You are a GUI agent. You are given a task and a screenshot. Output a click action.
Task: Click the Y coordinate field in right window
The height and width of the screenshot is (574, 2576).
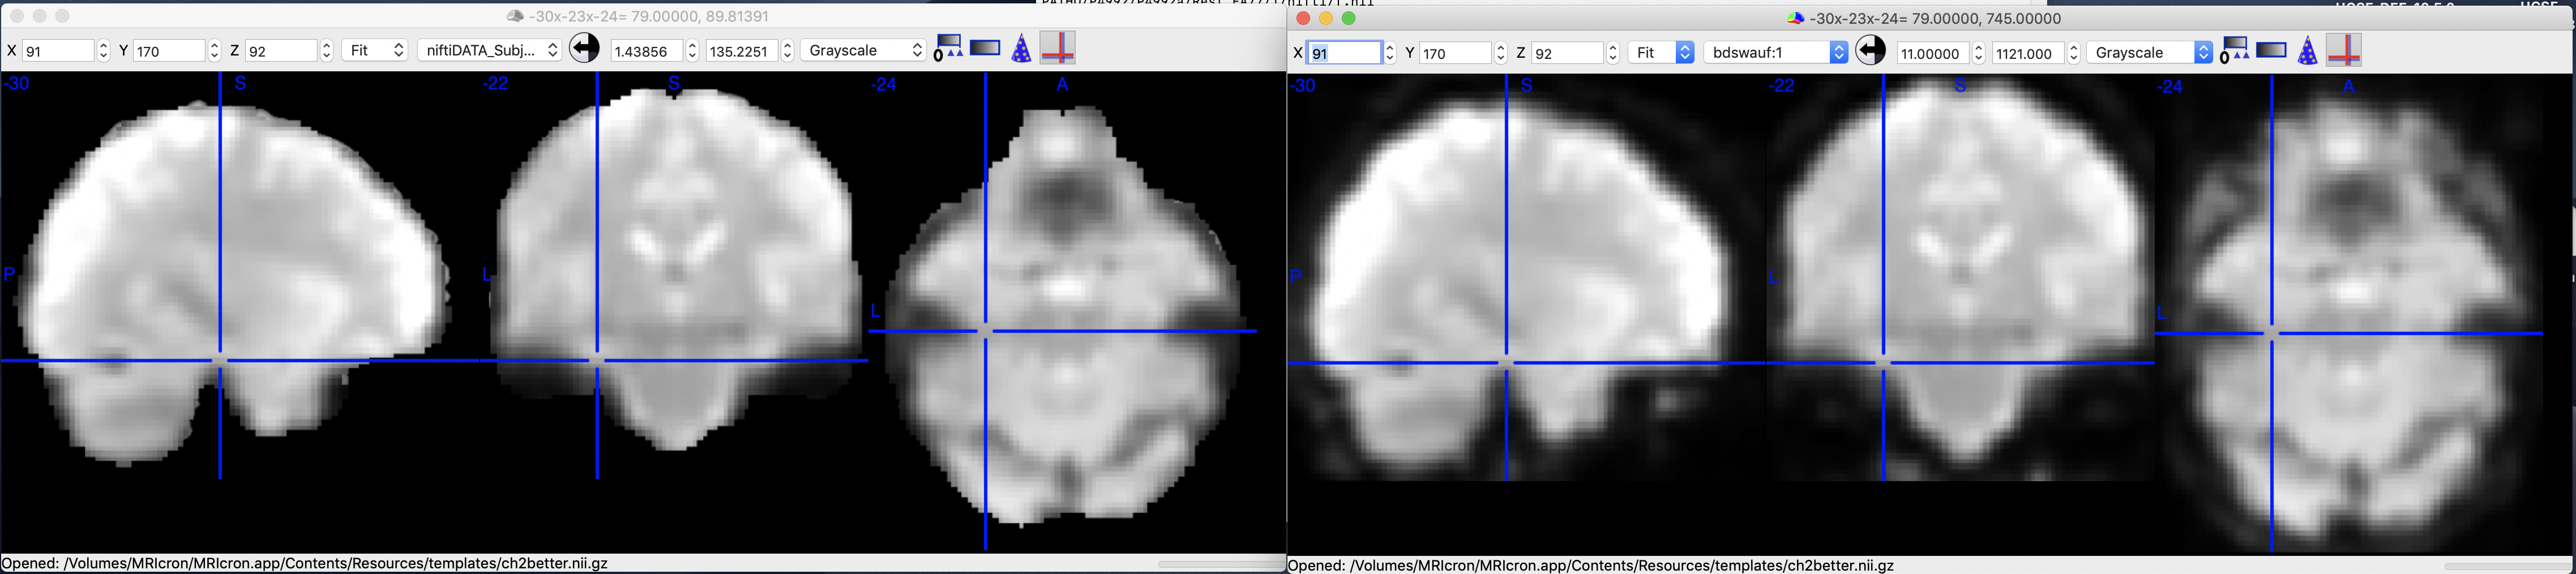coord(1455,52)
